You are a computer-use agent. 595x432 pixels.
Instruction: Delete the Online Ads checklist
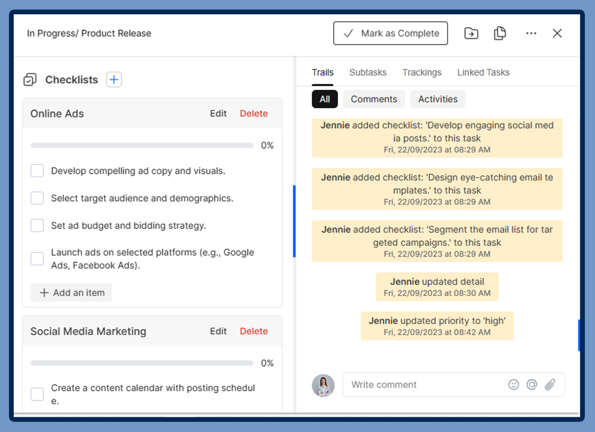point(253,114)
